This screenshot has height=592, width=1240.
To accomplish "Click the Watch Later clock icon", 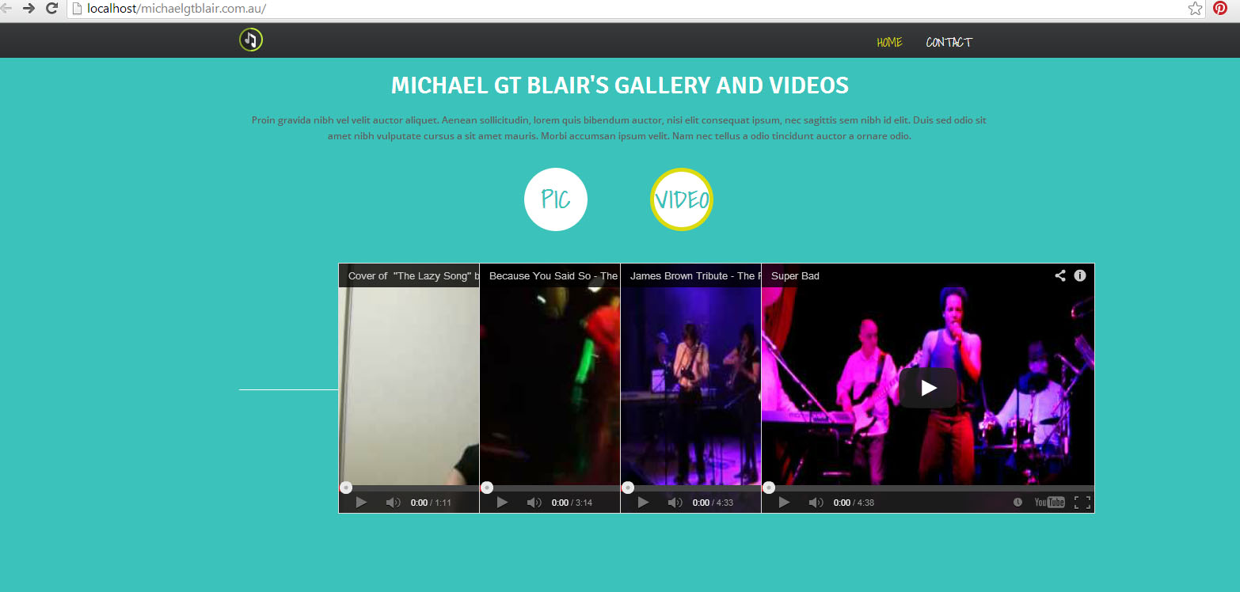I will pos(1017,503).
